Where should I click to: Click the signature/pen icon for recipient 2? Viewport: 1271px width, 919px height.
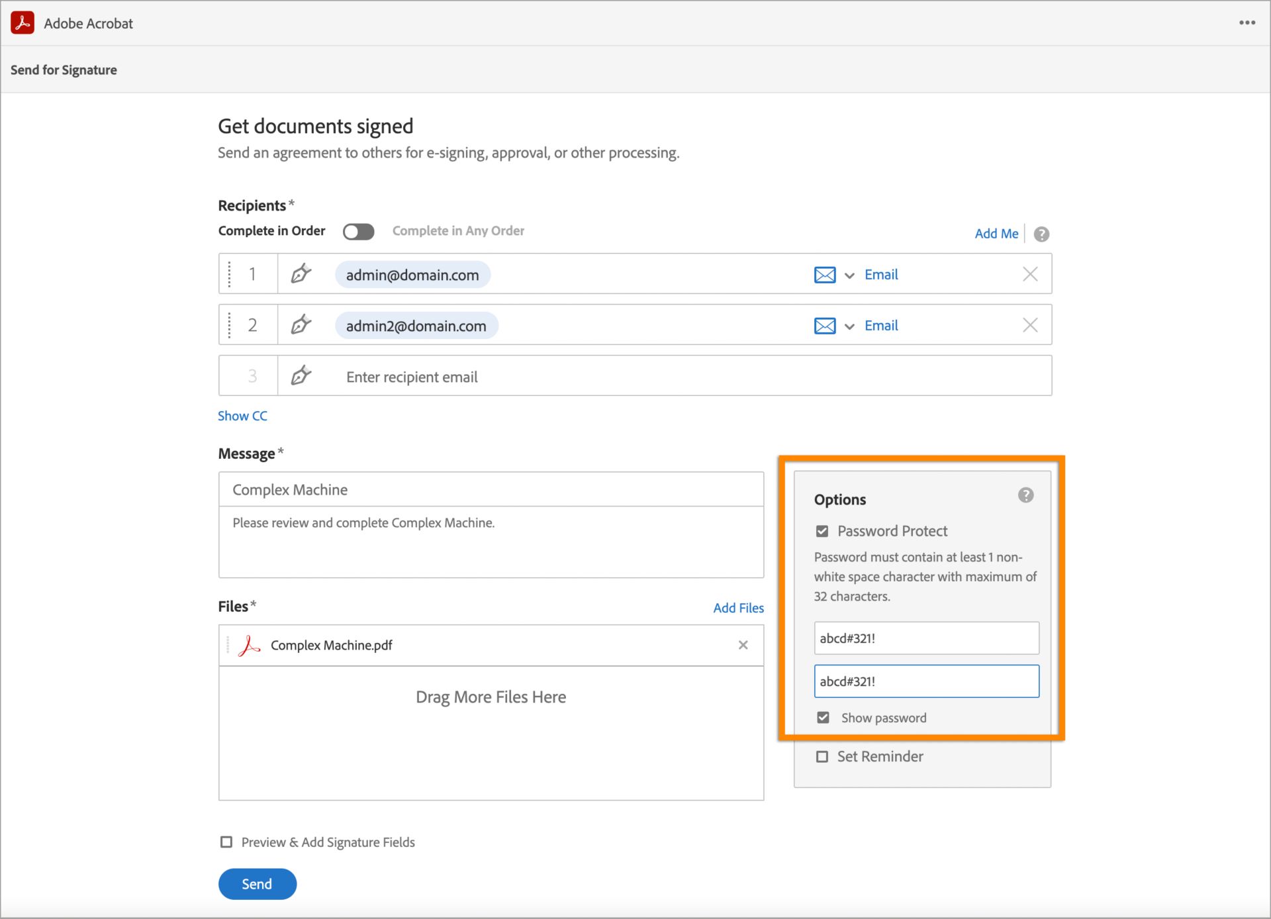click(302, 324)
